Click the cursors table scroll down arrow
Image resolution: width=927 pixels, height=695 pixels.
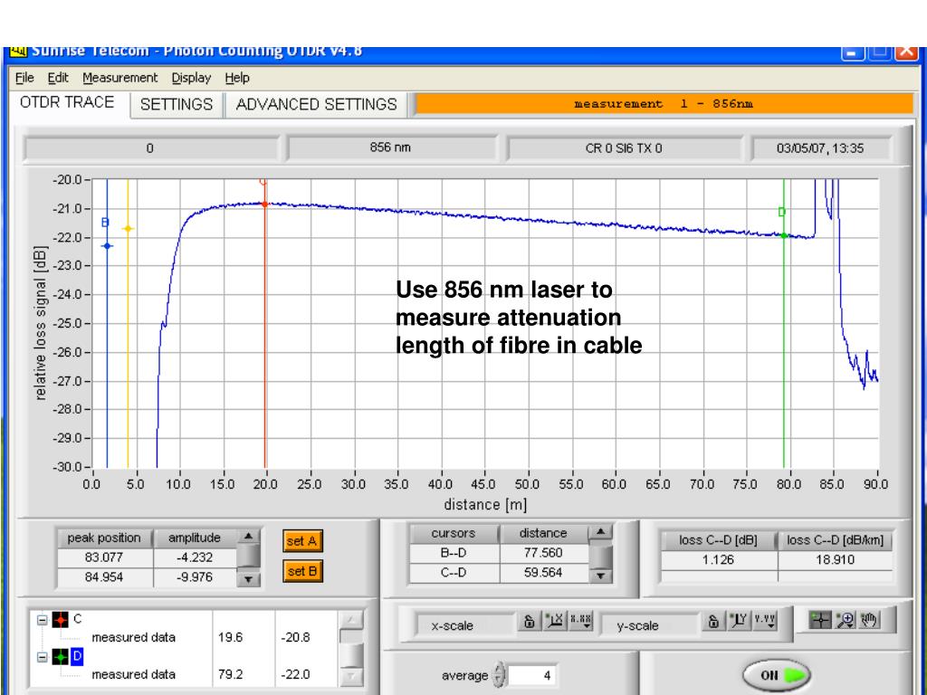pos(601,575)
